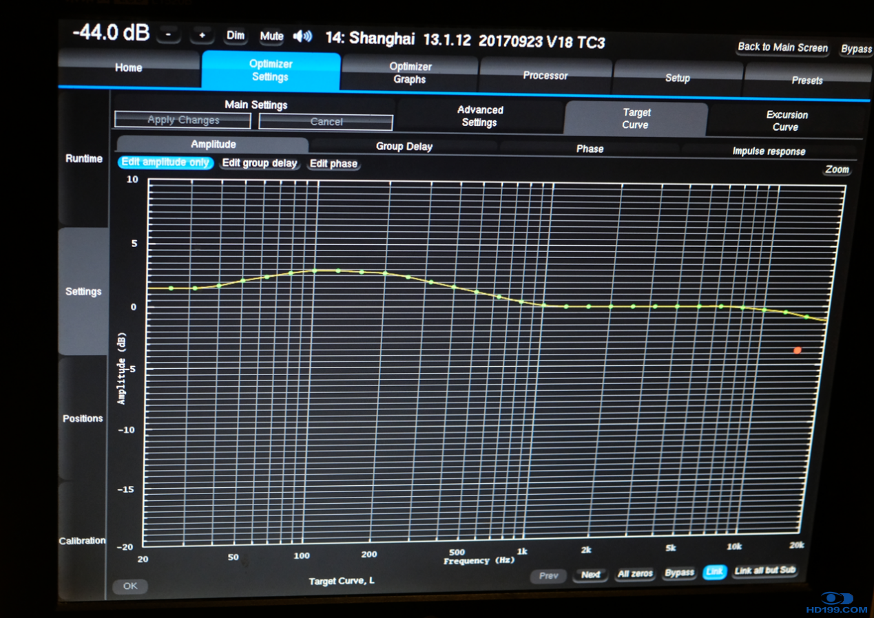The height and width of the screenshot is (618, 874).
Task: Click the Zoom button
Action: pyautogui.click(x=837, y=169)
